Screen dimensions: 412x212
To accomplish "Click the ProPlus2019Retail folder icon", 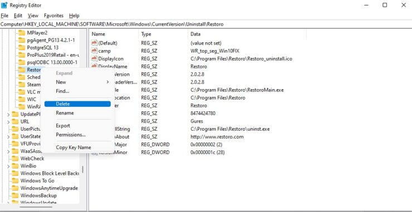I will 22,55.
